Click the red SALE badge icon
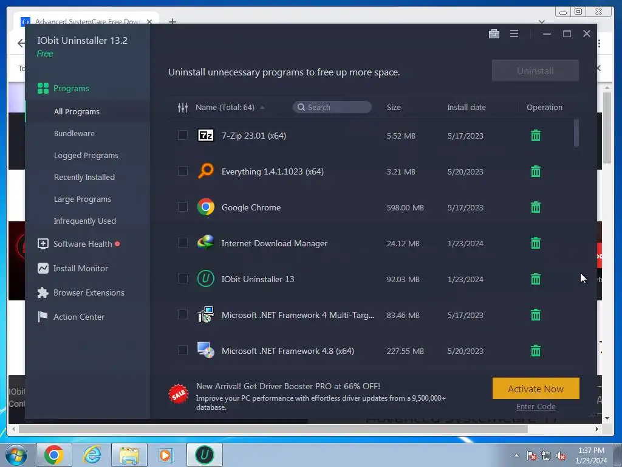 tap(178, 393)
